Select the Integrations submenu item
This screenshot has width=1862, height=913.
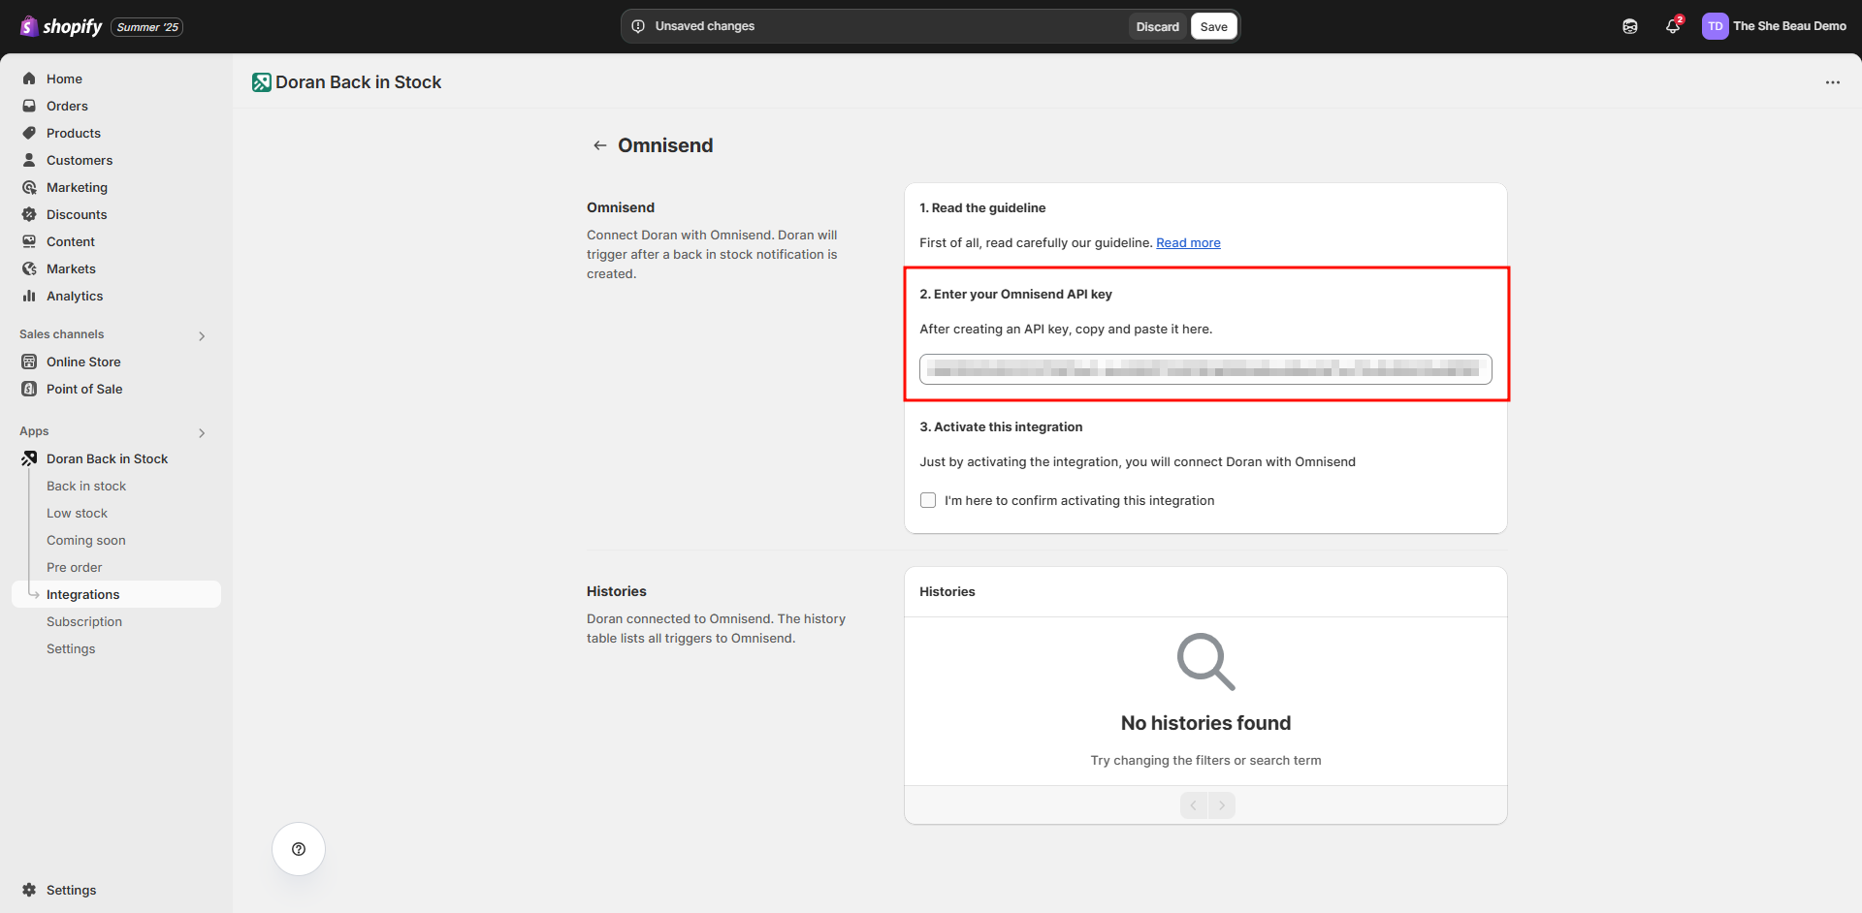pos(116,594)
